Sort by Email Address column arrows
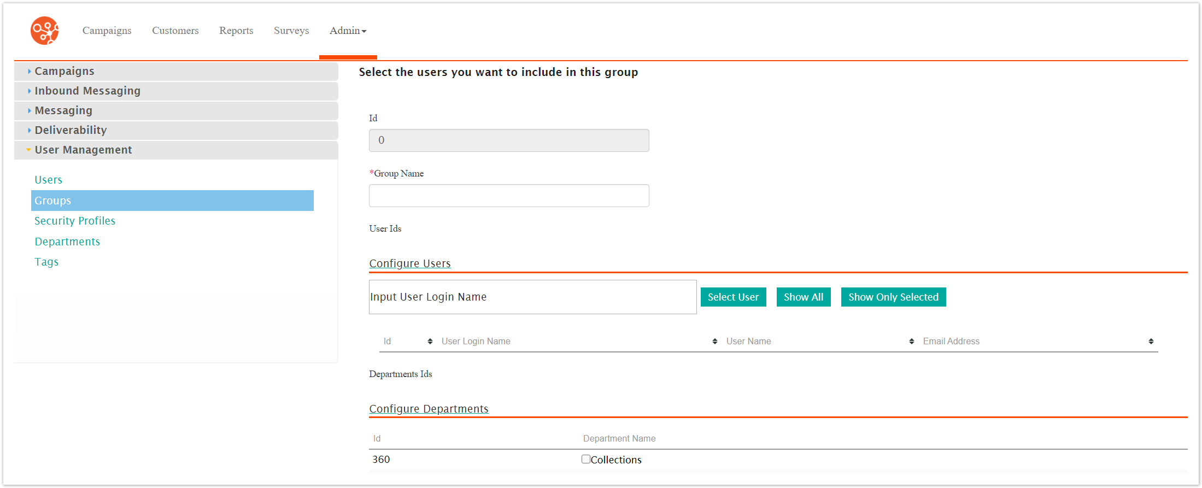 (x=1151, y=342)
